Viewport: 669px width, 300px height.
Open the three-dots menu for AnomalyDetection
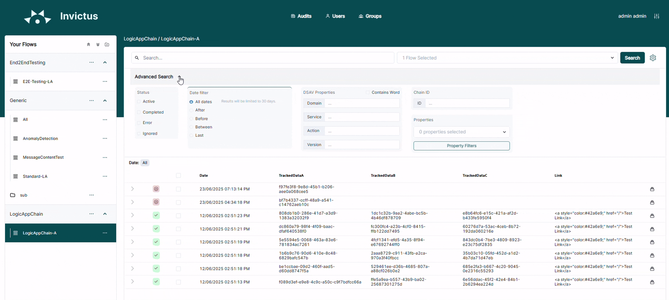[x=105, y=139]
